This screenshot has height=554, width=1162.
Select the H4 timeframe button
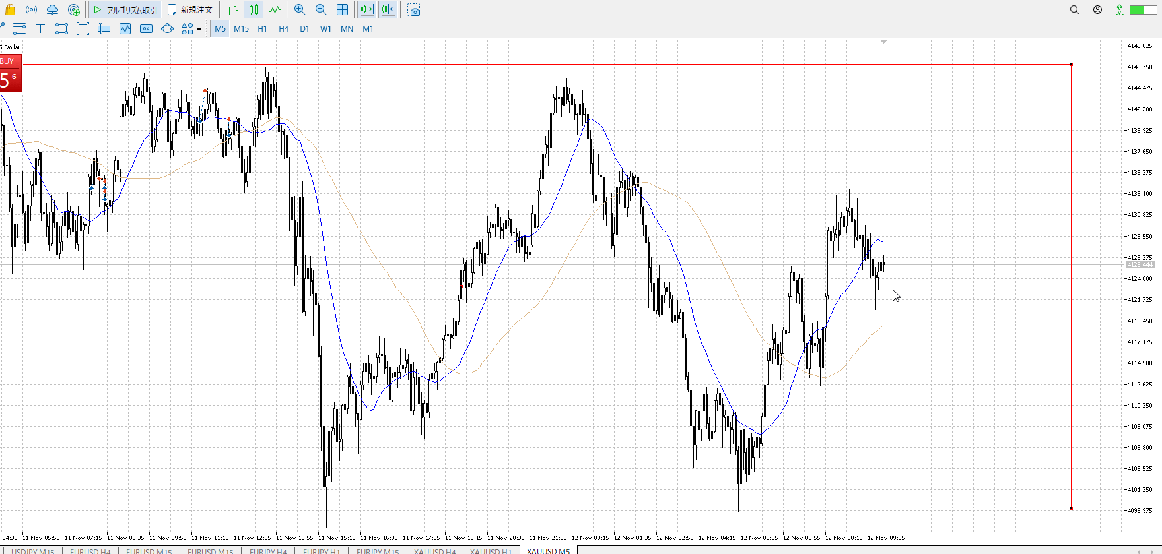pyautogui.click(x=283, y=28)
